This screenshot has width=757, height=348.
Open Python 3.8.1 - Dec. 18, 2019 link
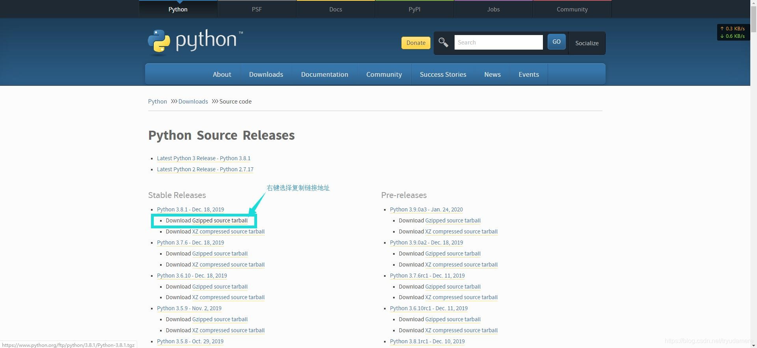(190, 209)
